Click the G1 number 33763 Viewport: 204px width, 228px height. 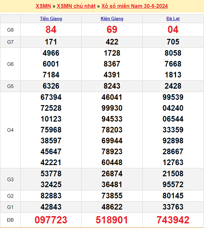click(x=173, y=207)
